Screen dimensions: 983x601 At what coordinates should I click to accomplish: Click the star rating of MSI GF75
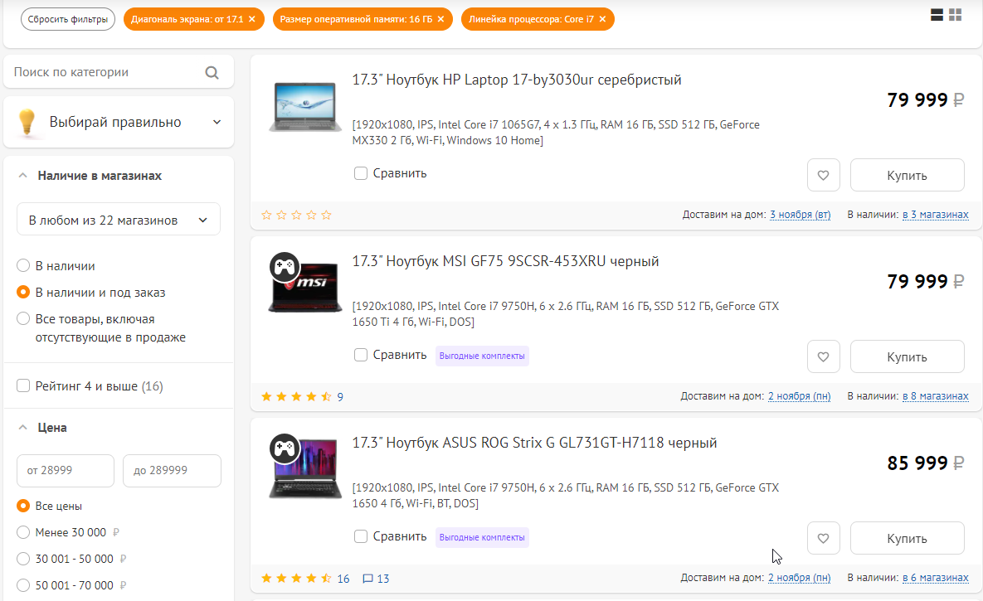(296, 397)
